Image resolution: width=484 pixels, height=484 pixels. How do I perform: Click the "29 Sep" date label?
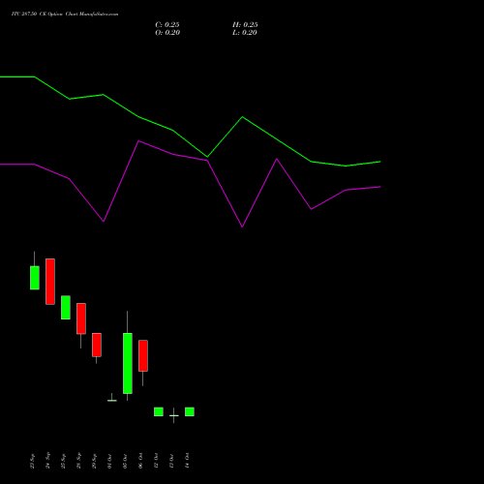coord(94,461)
